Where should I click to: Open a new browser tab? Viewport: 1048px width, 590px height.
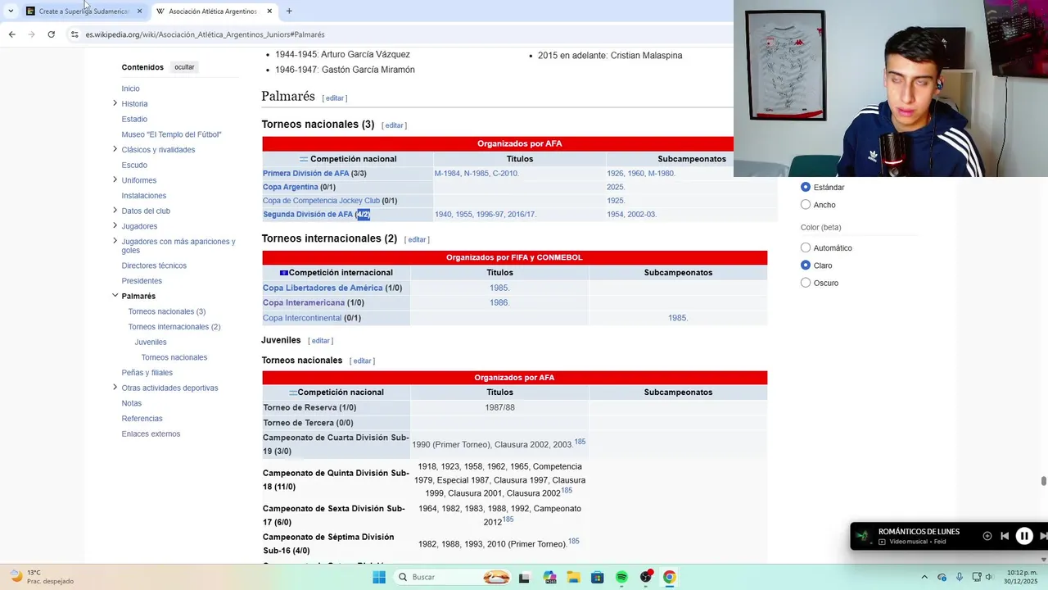coord(289,11)
